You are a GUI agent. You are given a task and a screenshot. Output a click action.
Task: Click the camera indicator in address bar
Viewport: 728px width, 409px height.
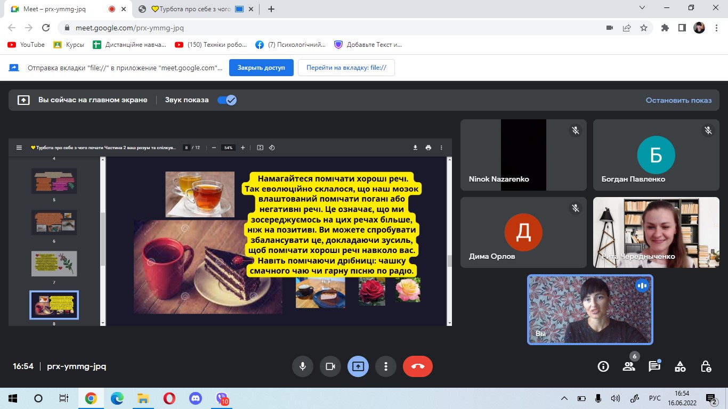point(610,28)
